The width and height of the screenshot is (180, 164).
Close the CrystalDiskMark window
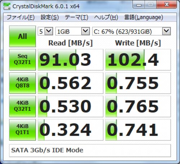(x=167, y=5)
